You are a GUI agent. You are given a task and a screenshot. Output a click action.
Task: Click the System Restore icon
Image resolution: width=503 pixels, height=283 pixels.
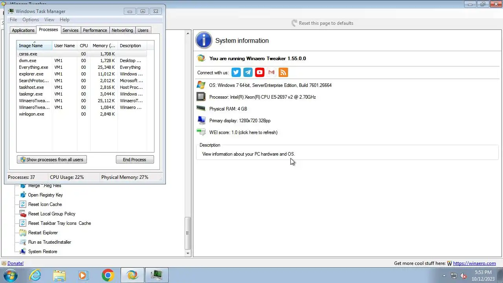pos(23,252)
